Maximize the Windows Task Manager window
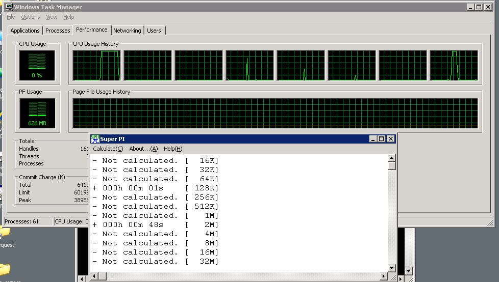 [x=479, y=7]
